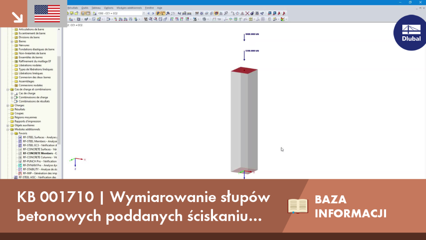
Task: Click the navigator vertical scrollbar
Action: click(x=59, y=101)
